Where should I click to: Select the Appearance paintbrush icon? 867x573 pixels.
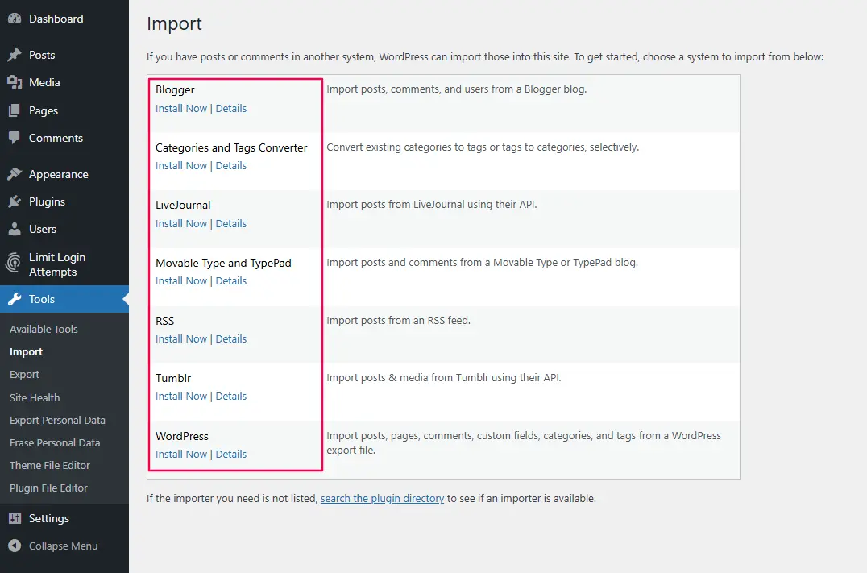(x=16, y=174)
